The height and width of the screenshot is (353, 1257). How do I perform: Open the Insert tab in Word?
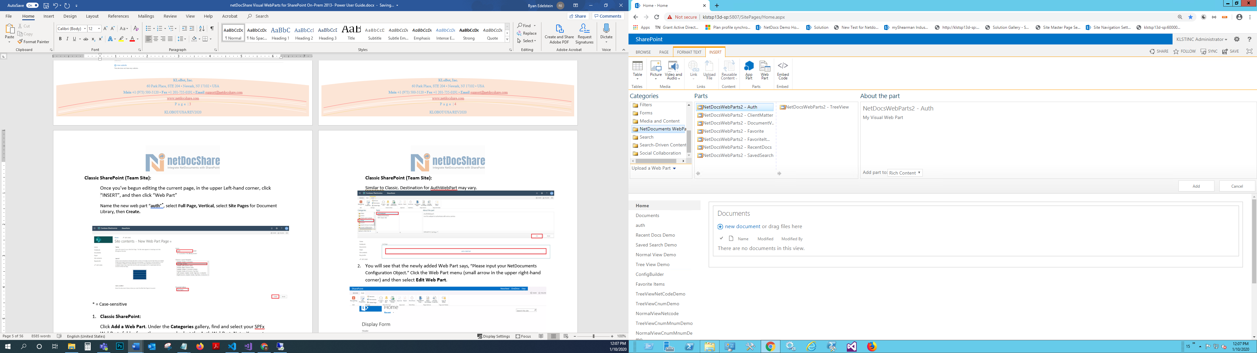49,16
